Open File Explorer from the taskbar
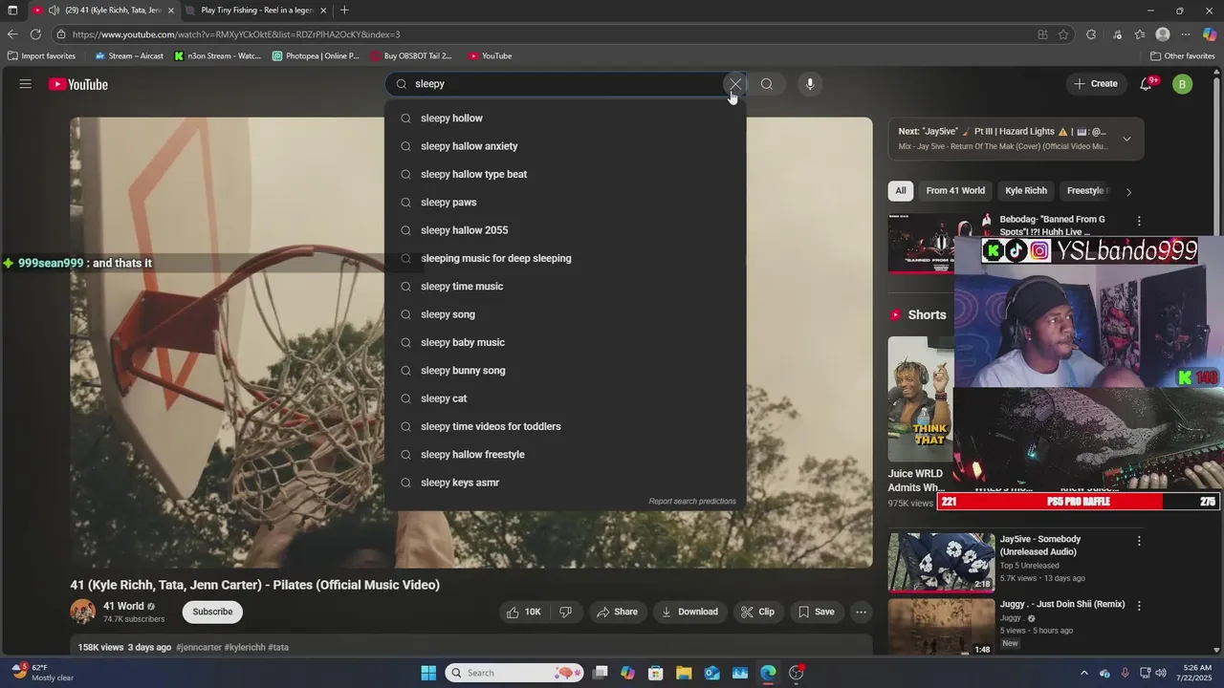Image resolution: width=1224 pixels, height=688 pixels. pyautogui.click(x=684, y=673)
